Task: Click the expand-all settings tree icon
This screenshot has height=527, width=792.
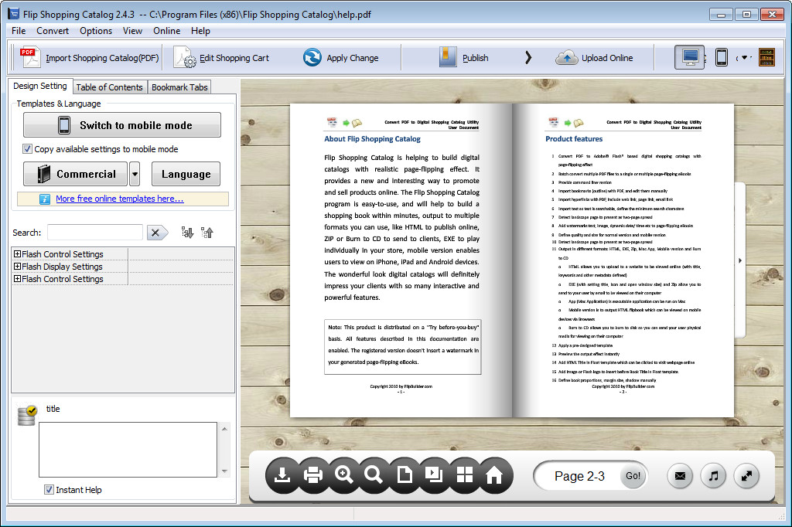Action: [187, 232]
